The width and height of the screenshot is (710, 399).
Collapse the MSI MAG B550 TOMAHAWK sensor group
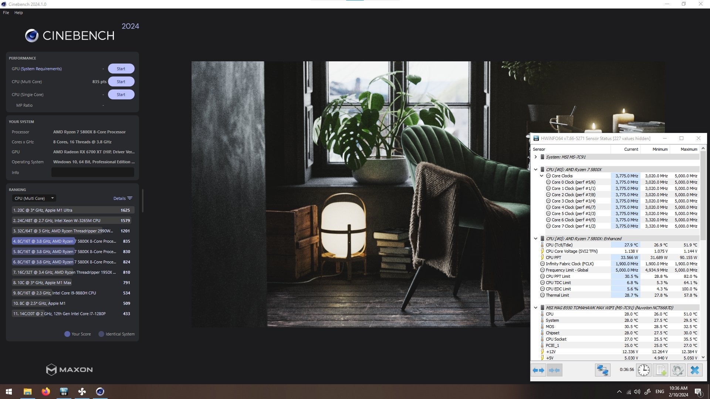(x=535, y=308)
